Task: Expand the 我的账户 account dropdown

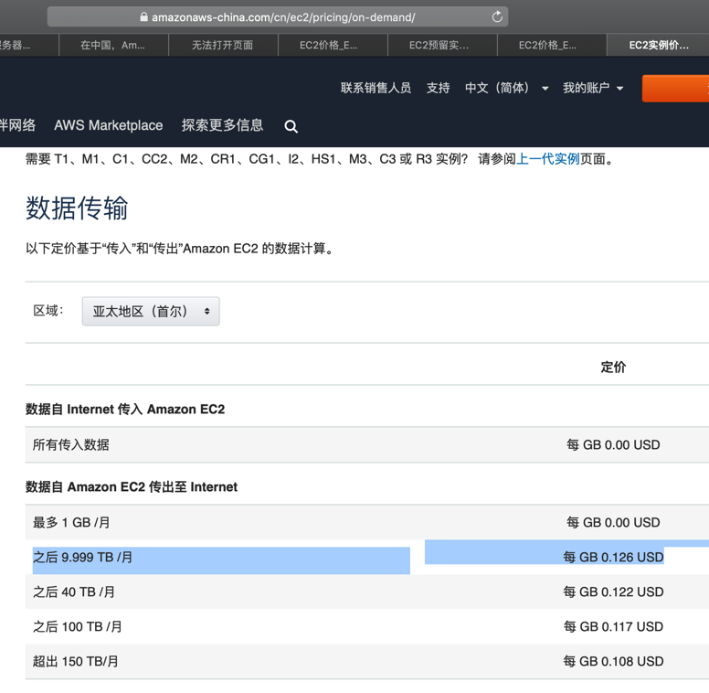Action: pos(593,88)
